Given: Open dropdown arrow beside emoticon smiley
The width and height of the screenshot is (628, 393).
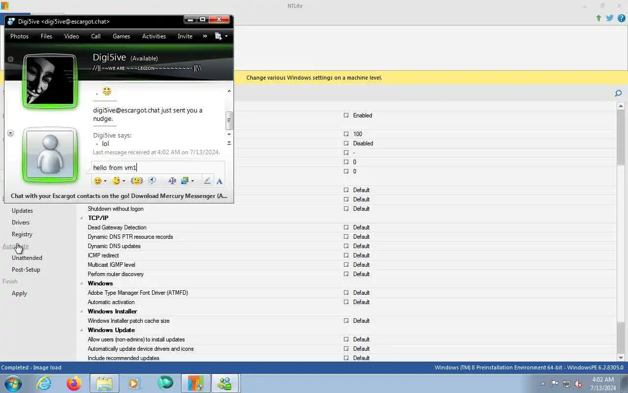Looking at the screenshot, I should 105,181.
